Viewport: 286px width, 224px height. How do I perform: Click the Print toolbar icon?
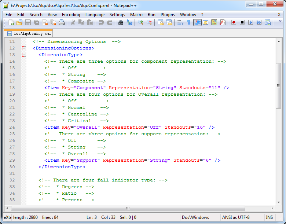click(62, 22)
